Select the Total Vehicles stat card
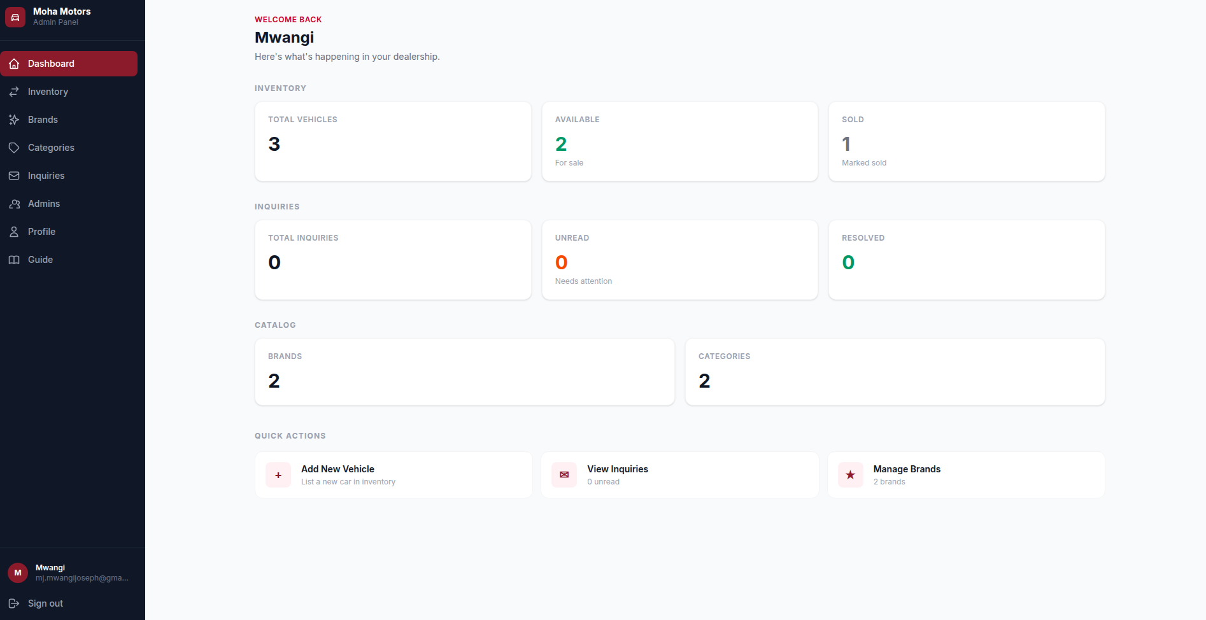1206x620 pixels. [393, 141]
